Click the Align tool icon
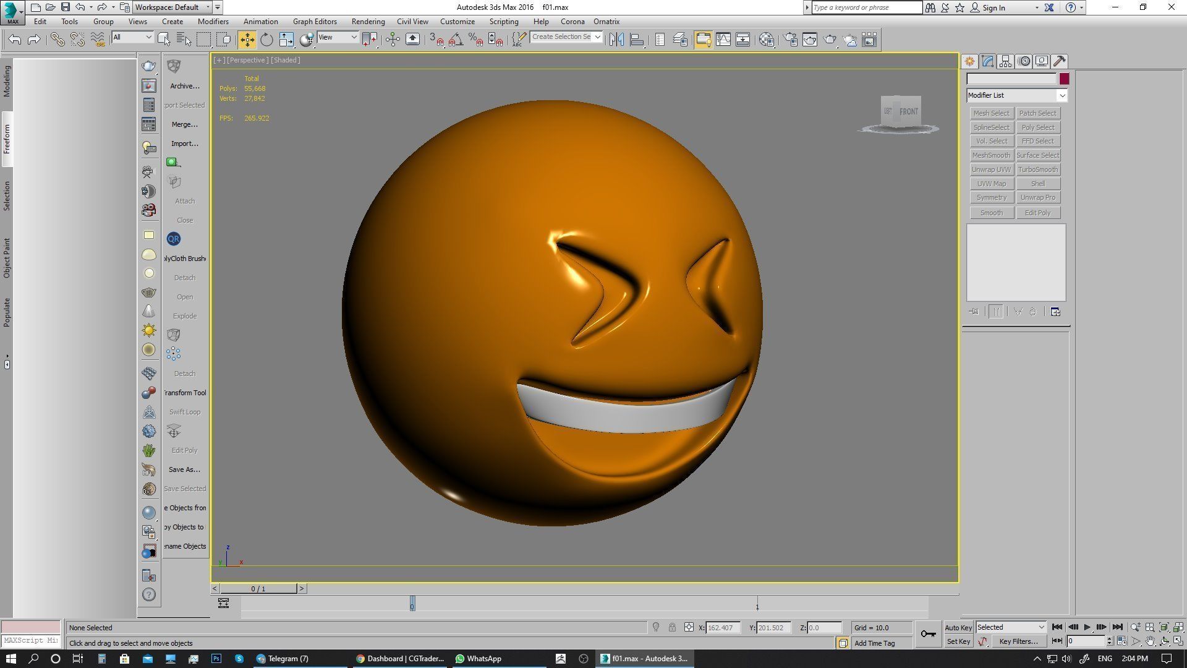 [x=637, y=40]
